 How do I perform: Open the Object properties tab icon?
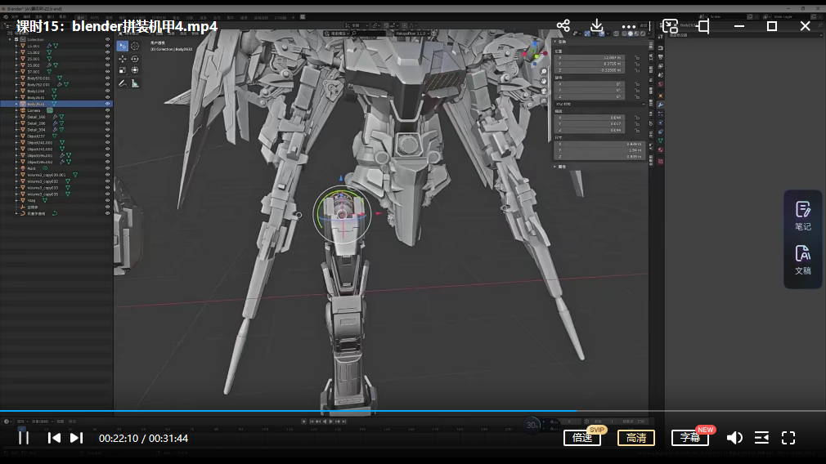pyautogui.click(x=660, y=96)
